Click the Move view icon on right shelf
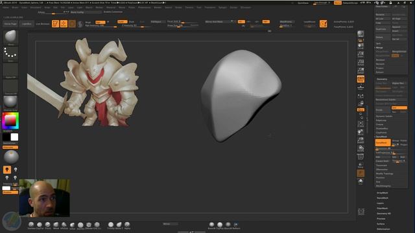The image size is (415, 233). [x=361, y=132]
